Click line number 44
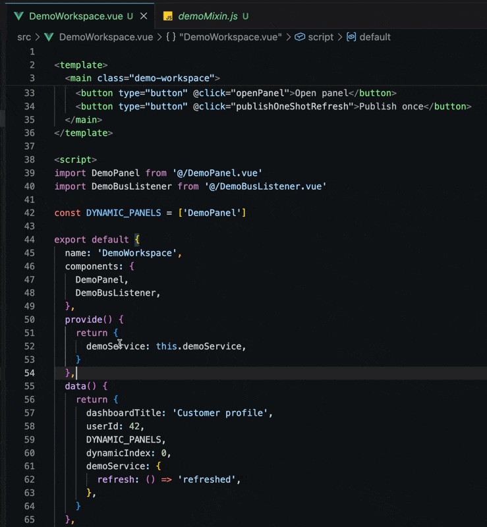The height and width of the screenshot is (527, 487). pos(29,240)
